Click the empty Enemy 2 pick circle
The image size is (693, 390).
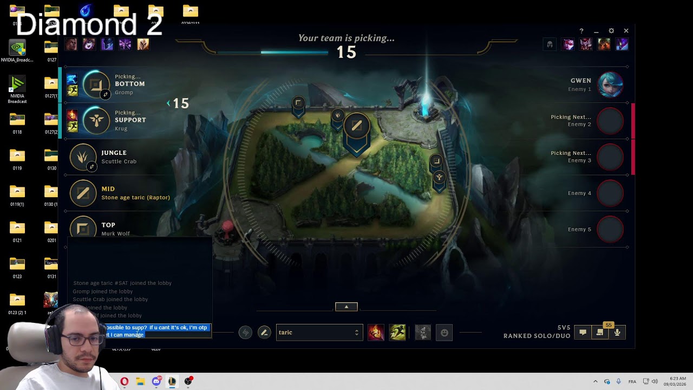tap(610, 121)
